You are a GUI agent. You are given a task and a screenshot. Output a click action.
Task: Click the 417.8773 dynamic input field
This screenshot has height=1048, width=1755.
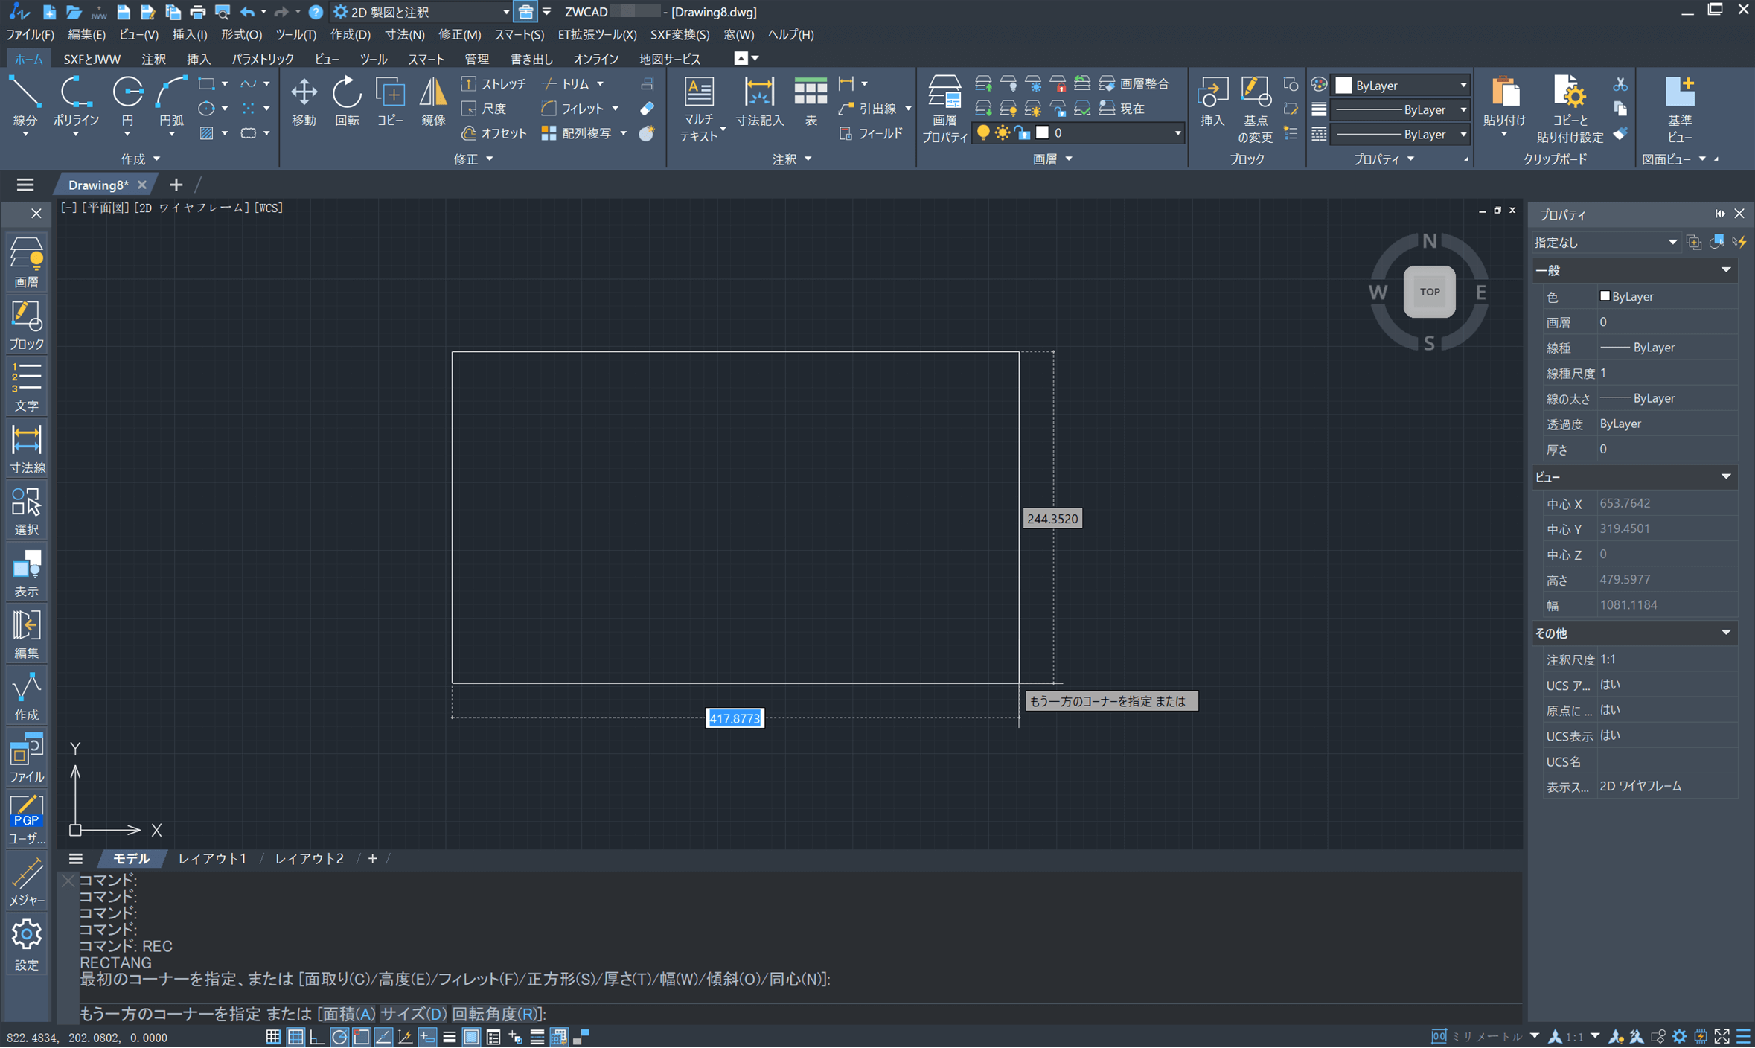[735, 719]
